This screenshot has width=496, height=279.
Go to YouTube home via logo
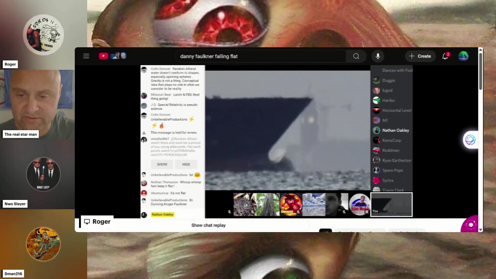(103, 56)
